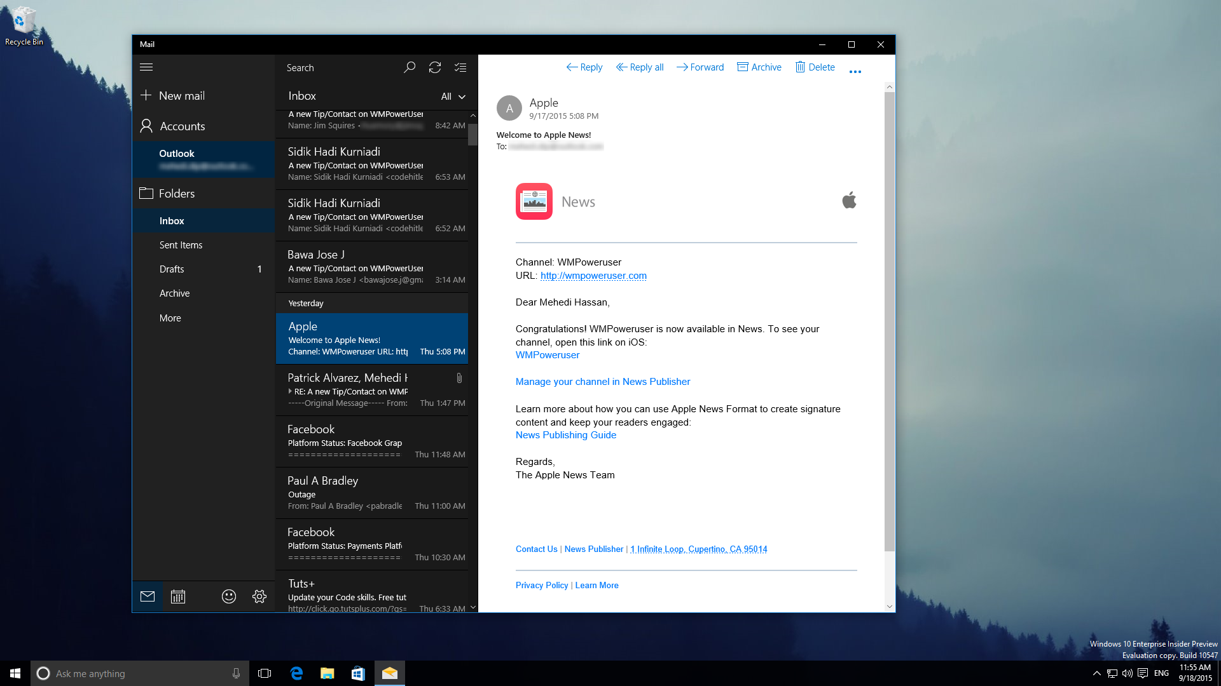Open Facebook Payments platform status email
The height and width of the screenshot is (686, 1221).
[372, 544]
